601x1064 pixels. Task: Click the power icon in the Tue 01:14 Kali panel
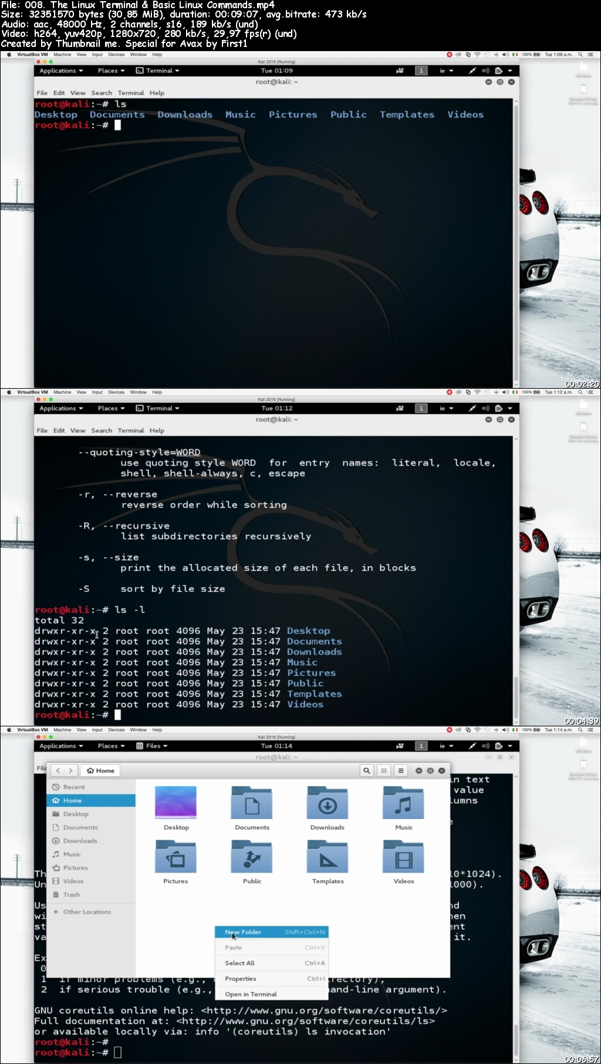[x=499, y=746]
